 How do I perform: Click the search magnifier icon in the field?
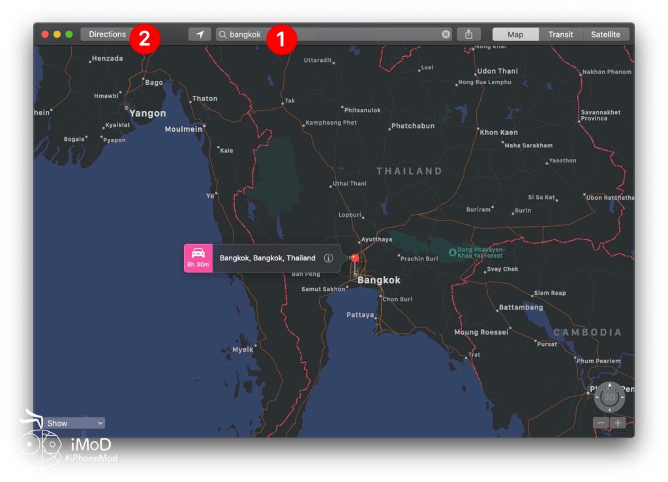coord(224,34)
